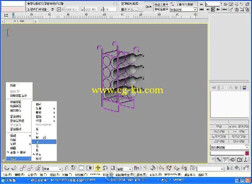
Task: Click the large Set Keys key icon
Action: pos(149,7)
